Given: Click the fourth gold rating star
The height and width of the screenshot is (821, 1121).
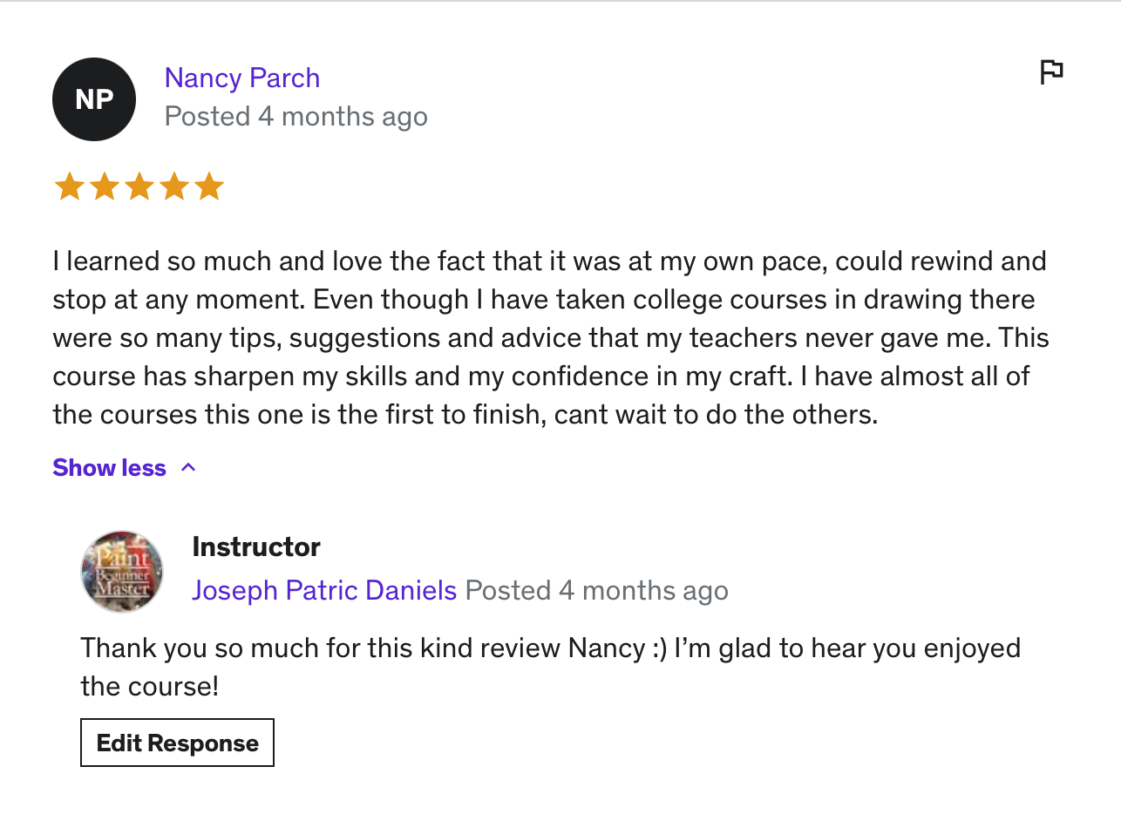Looking at the screenshot, I should [x=174, y=187].
